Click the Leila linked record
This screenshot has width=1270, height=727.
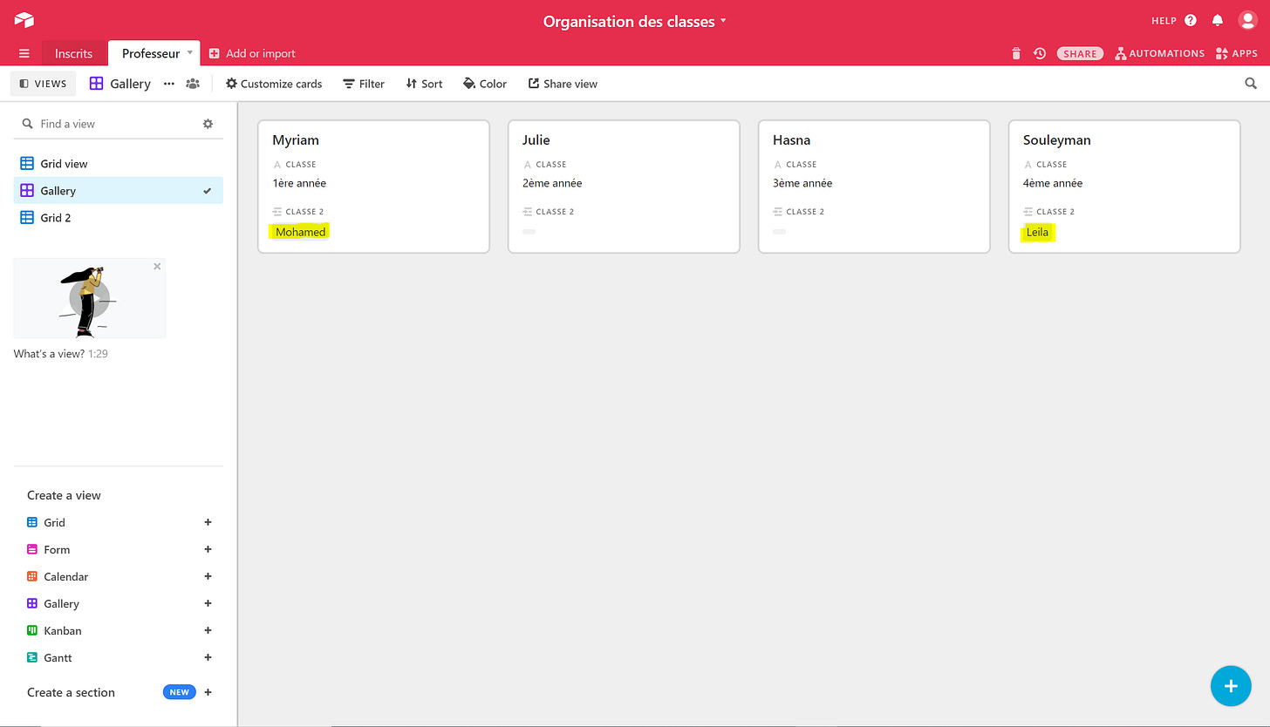[x=1037, y=232]
